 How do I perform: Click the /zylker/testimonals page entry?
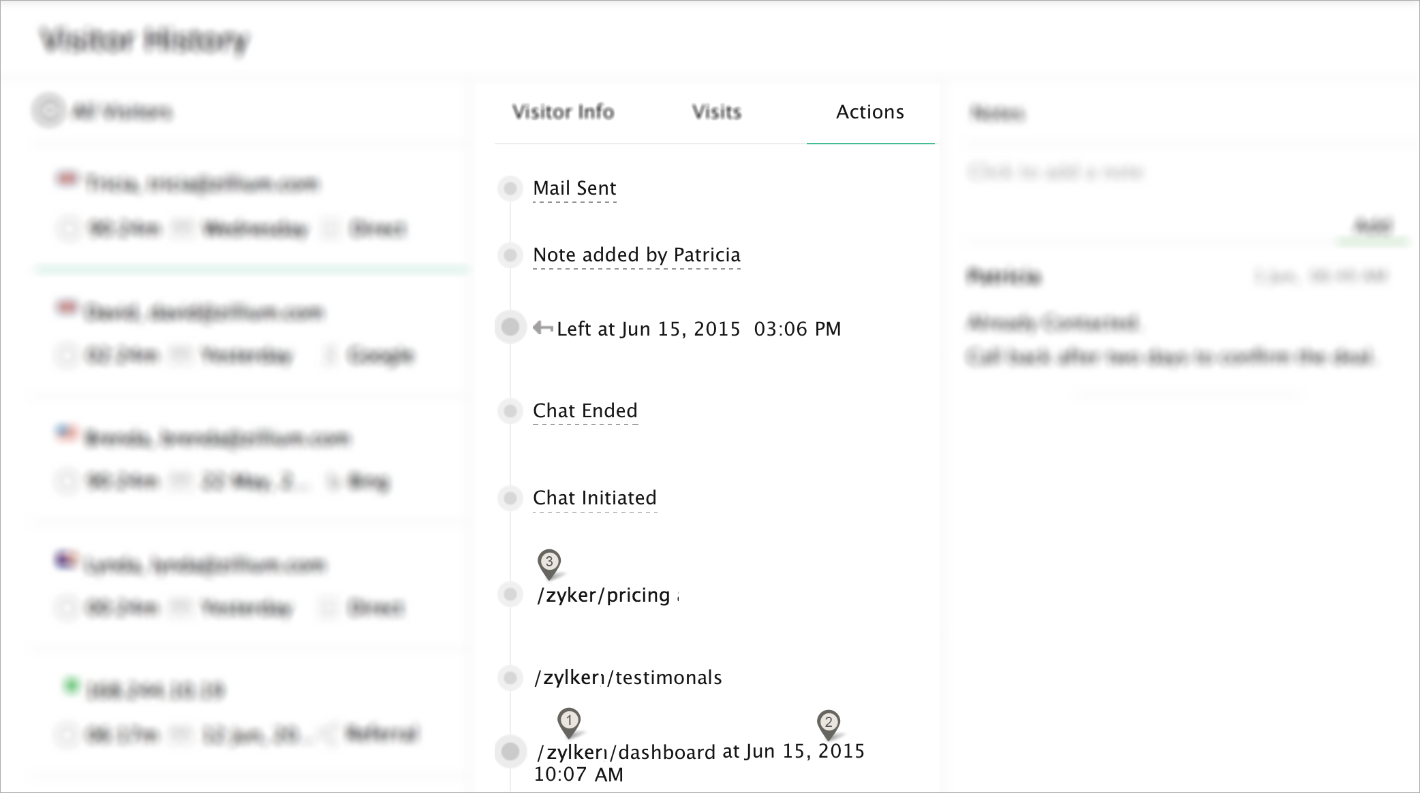[628, 678]
